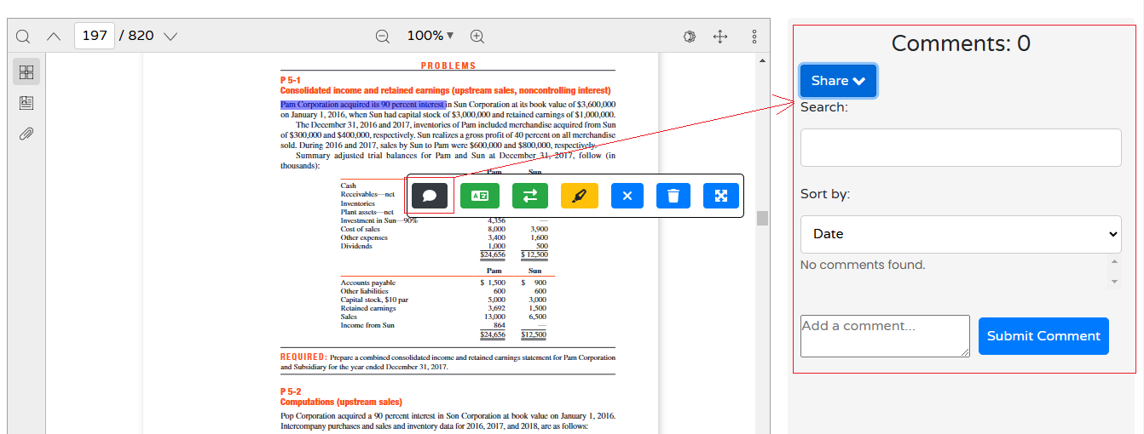
Task: Expand with the blue fullscreen arrows button
Action: (x=721, y=196)
